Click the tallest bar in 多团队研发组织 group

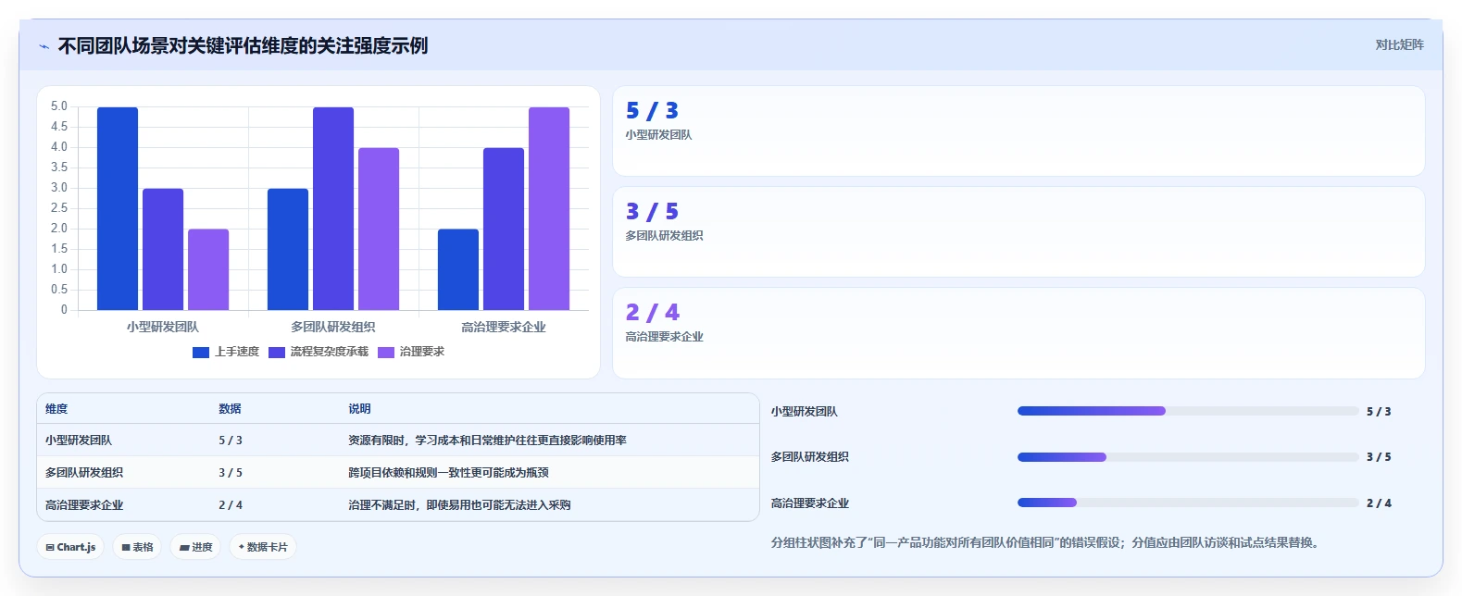tap(333, 208)
